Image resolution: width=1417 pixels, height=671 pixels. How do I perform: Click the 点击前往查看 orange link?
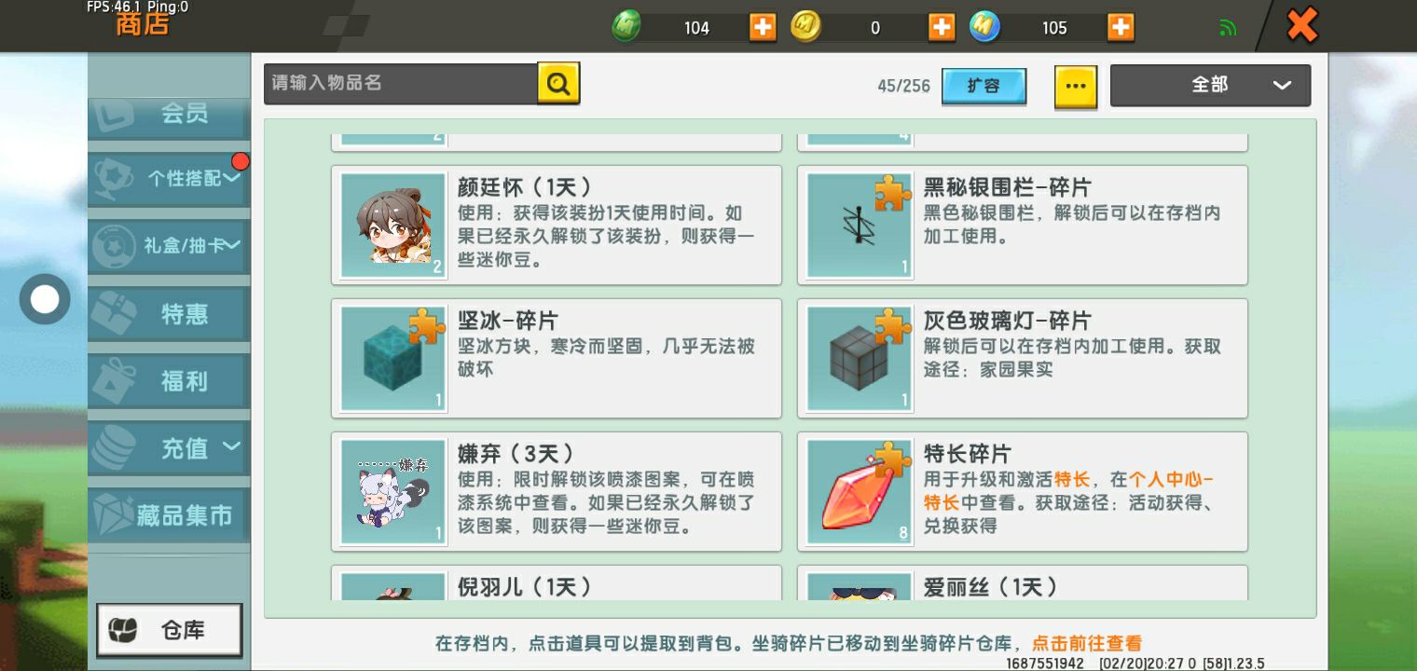pos(1086,643)
